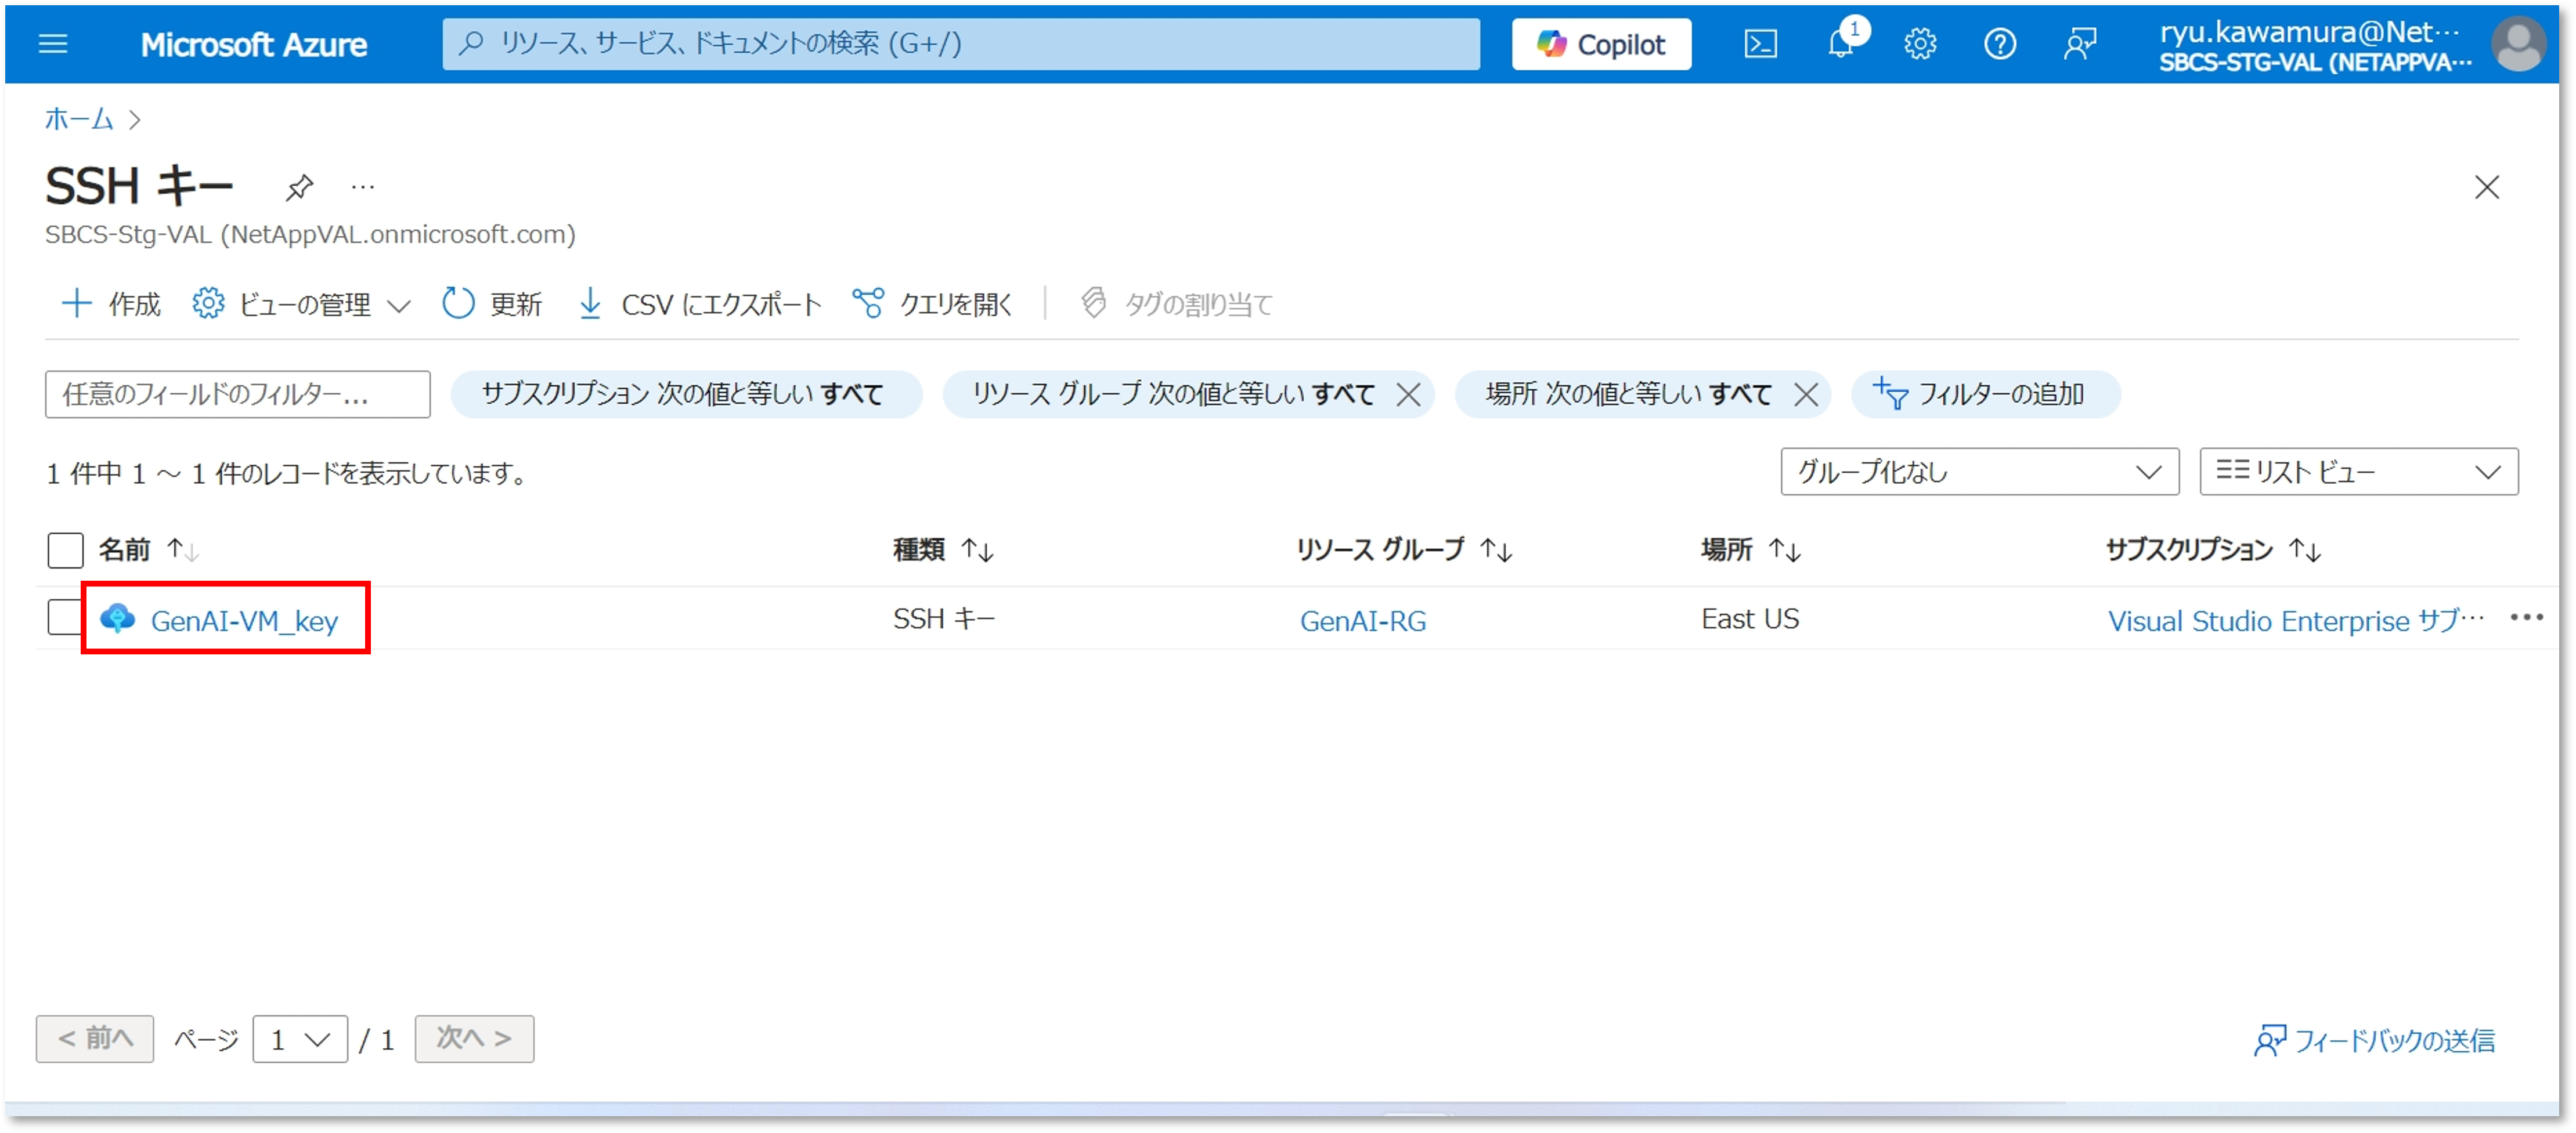Viewport: 2576px width, 1133px height.
Task: Click the East US location cell
Action: coord(1749,620)
